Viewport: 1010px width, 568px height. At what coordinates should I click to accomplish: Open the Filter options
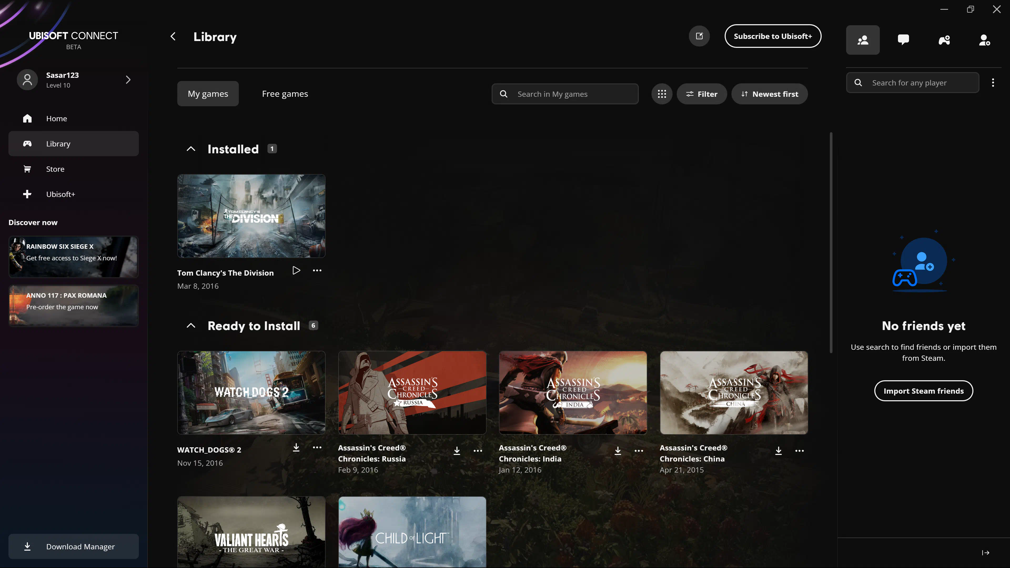(x=701, y=94)
